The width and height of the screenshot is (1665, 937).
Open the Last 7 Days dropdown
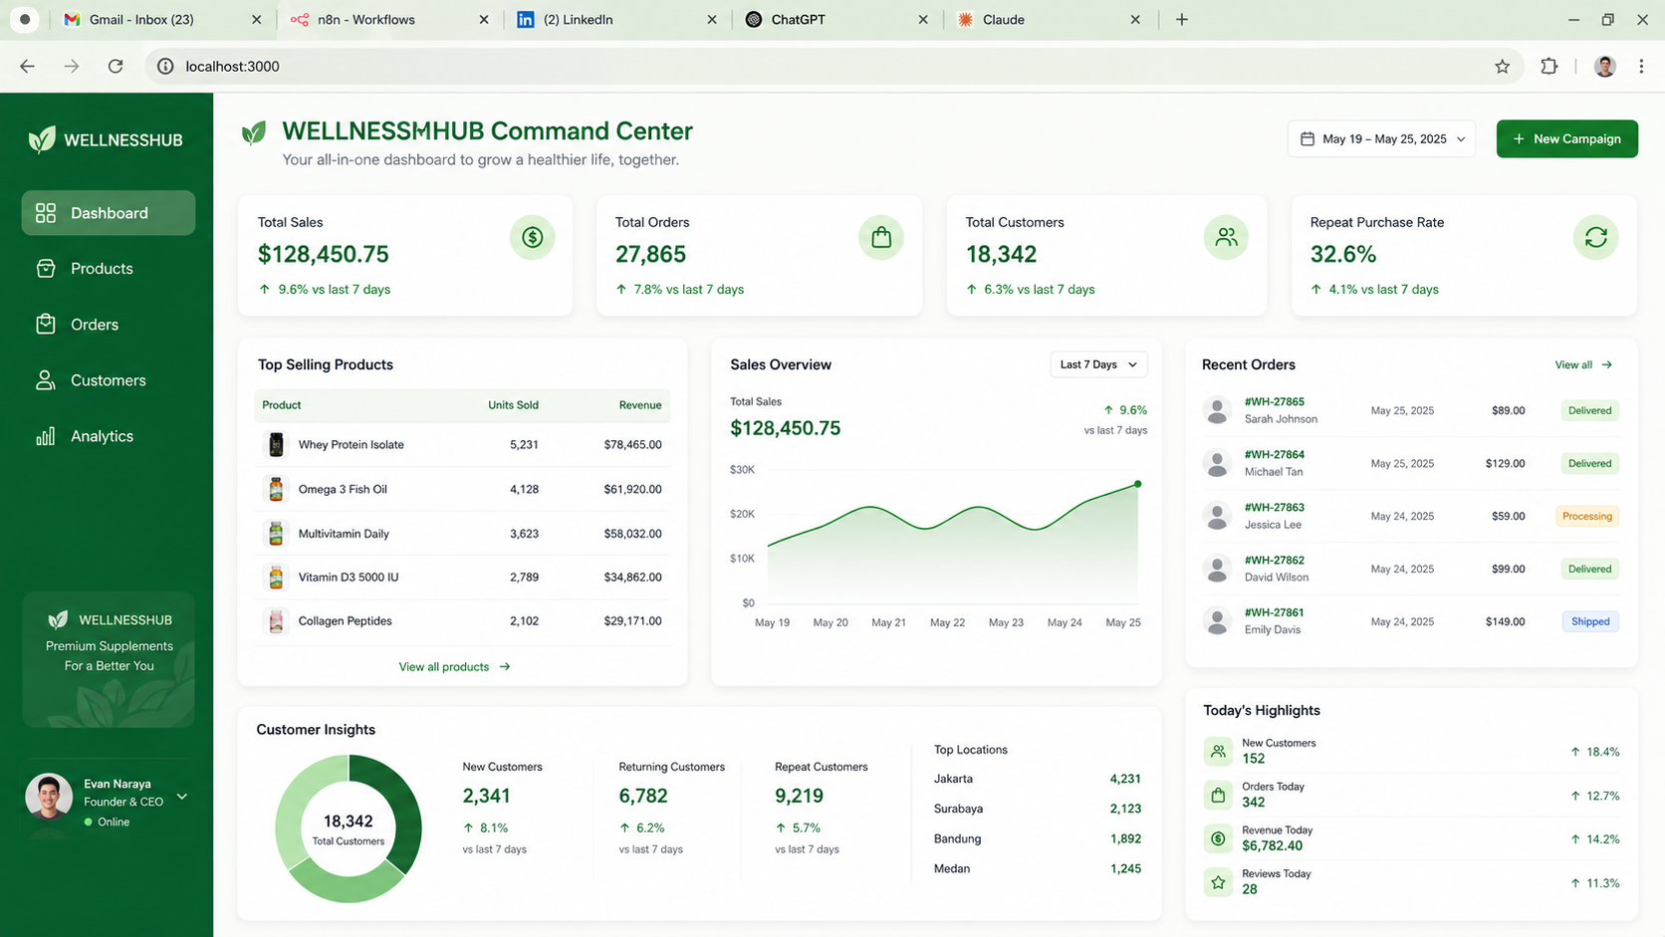coord(1098,364)
